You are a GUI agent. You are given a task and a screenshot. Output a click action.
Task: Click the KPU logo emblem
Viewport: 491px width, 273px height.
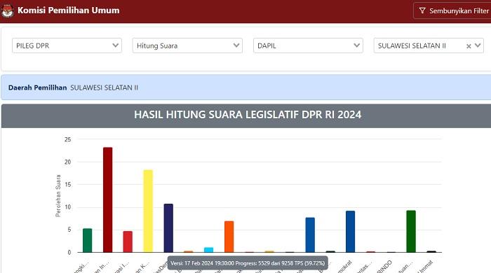[7, 10]
